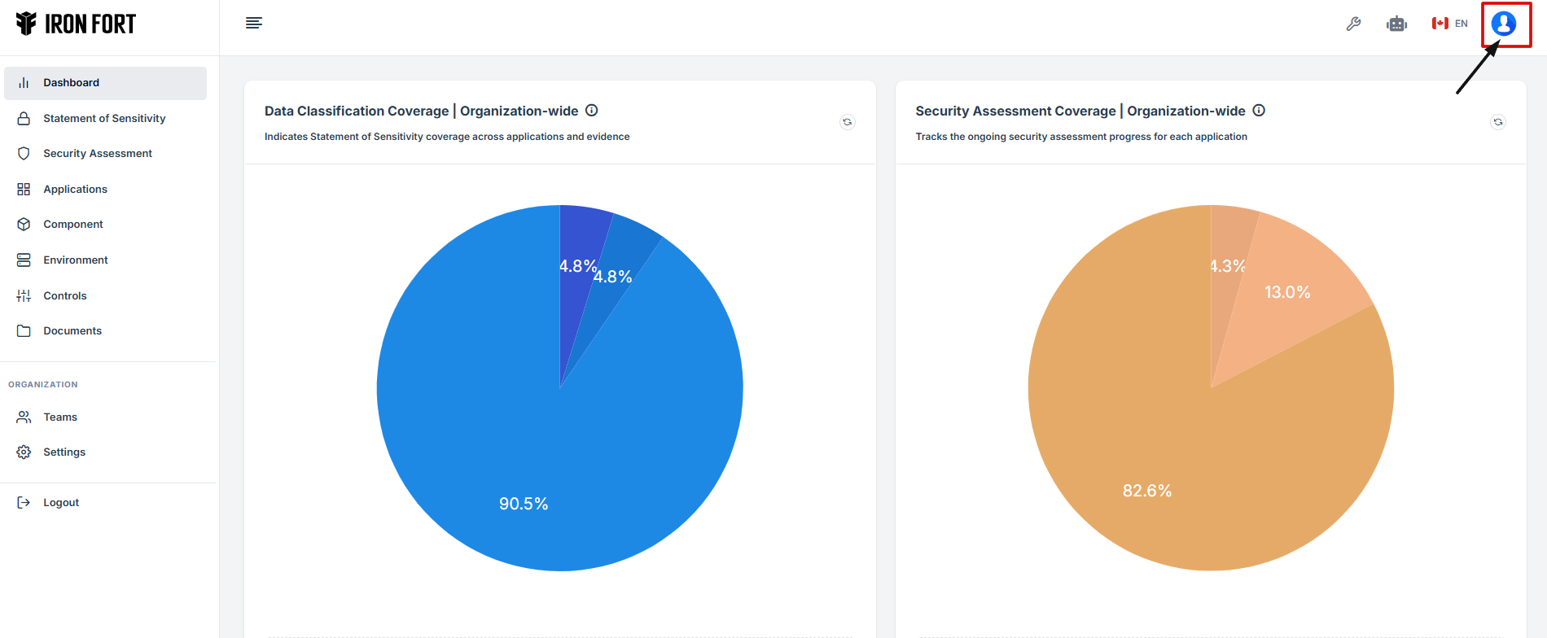Image resolution: width=1547 pixels, height=638 pixels.
Task: Open the Applications menu item
Action: (75, 190)
